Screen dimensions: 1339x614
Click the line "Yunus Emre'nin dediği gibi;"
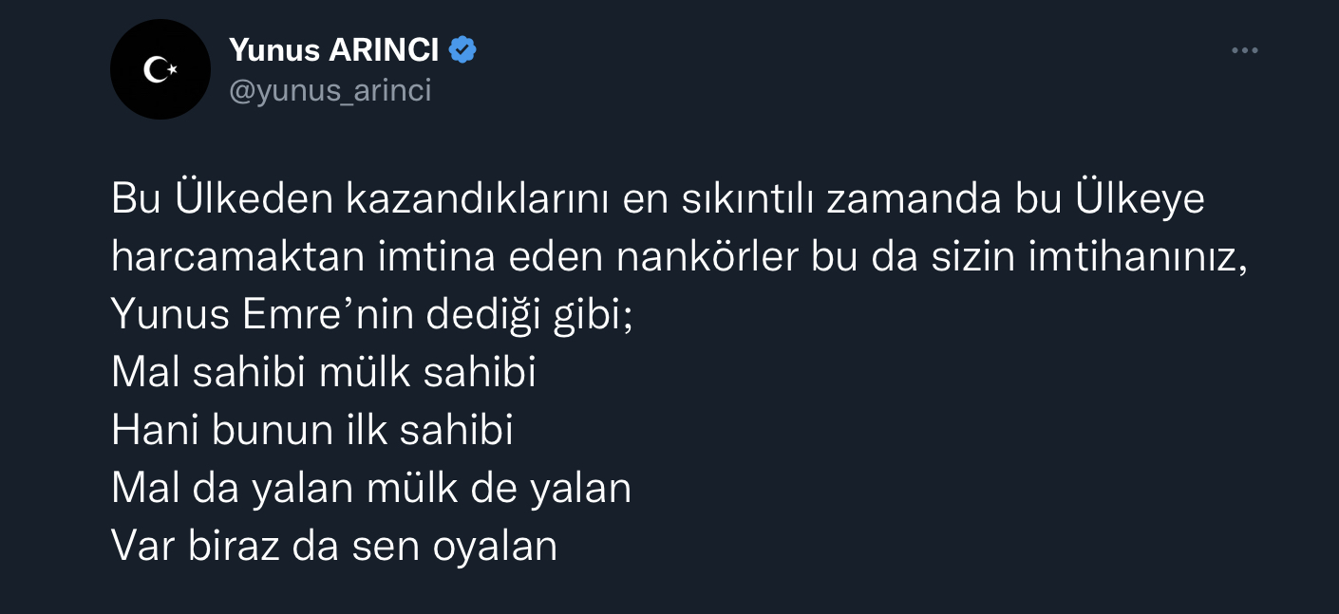(371, 315)
